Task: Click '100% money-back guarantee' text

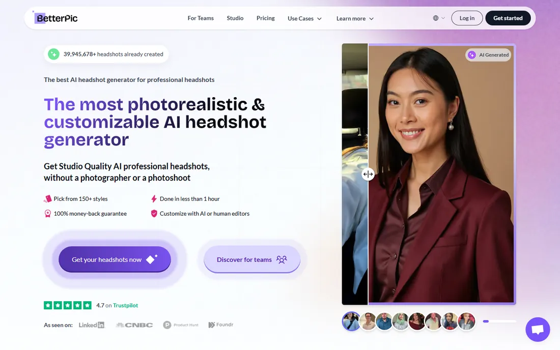Action: [90, 214]
